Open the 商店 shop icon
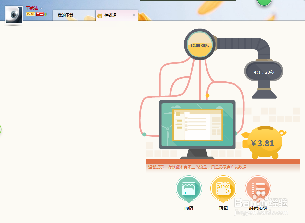Image resolution: width=305 pixels, height=223 pixels. click(189, 188)
